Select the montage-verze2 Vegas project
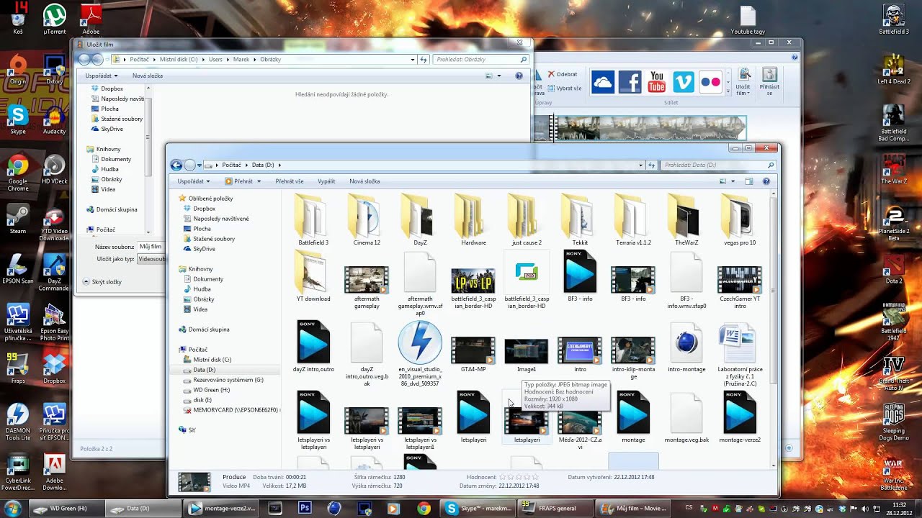Viewport: 922px width, 518px height. 740,417
